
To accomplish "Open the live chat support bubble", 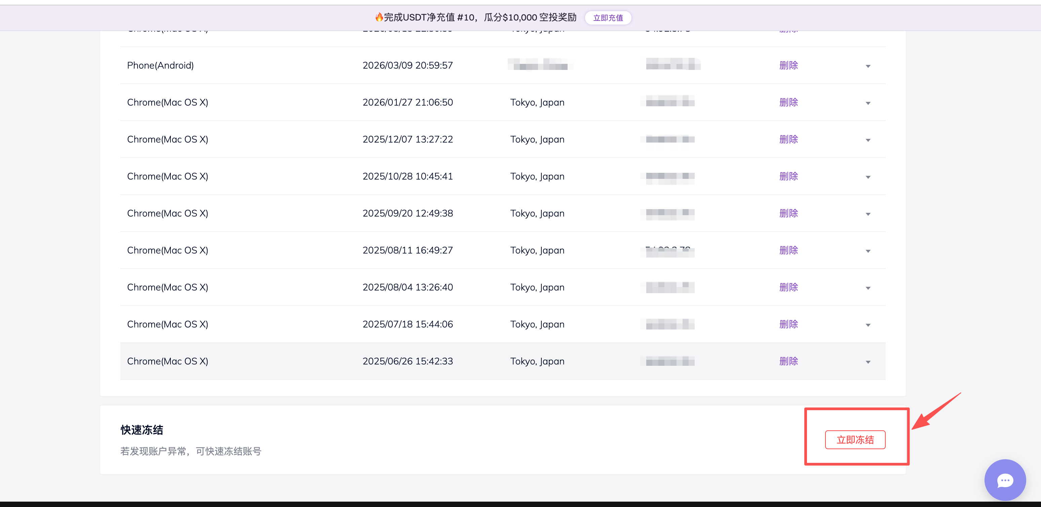I will click(1005, 480).
